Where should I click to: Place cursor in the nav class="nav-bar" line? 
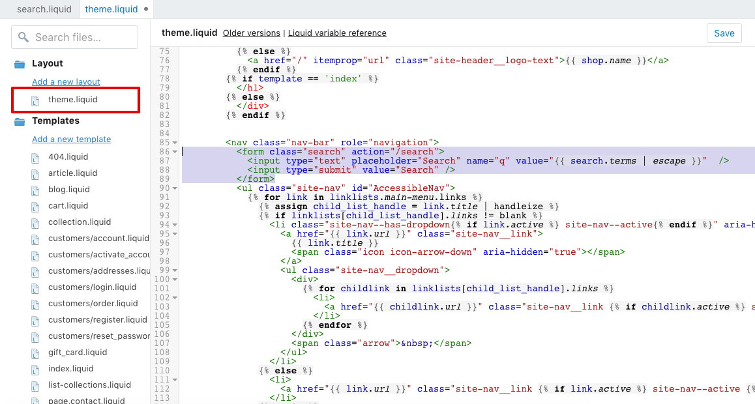click(x=333, y=143)
